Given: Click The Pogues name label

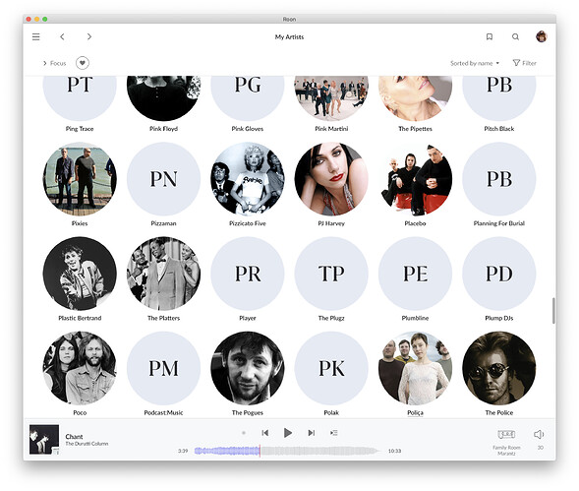Looking at the screenshot, I should (x=248, y=412).
